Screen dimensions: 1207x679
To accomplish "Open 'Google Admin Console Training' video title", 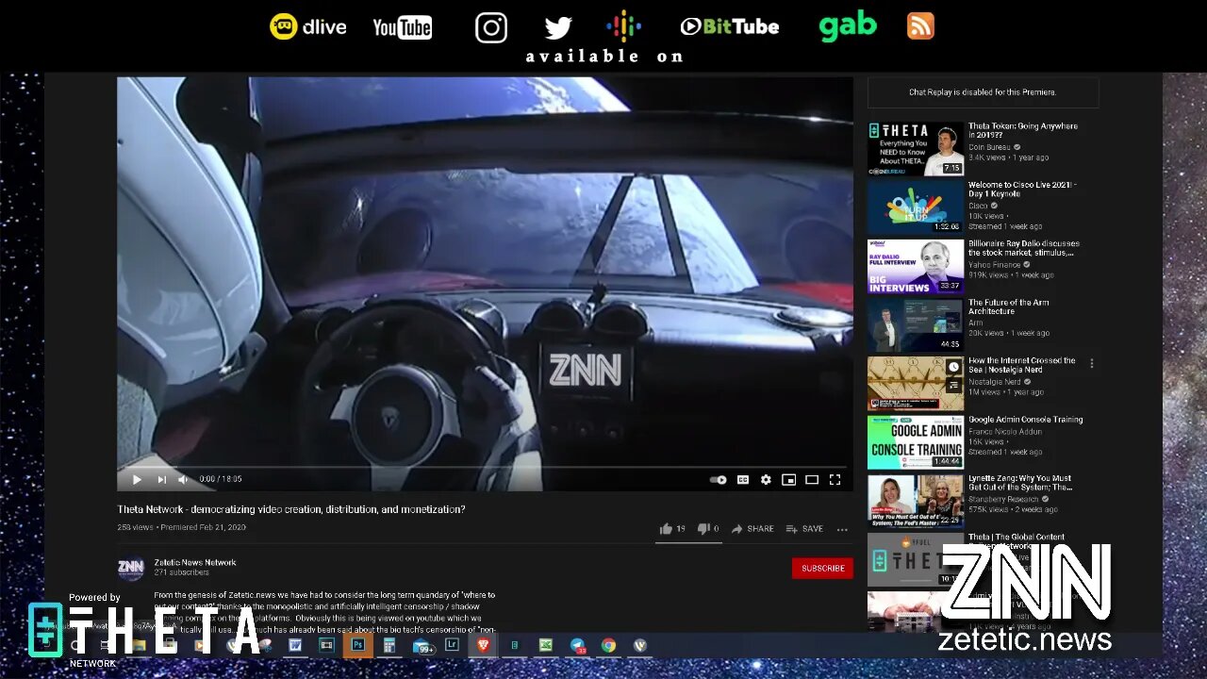I will [x=1026, y=420].
